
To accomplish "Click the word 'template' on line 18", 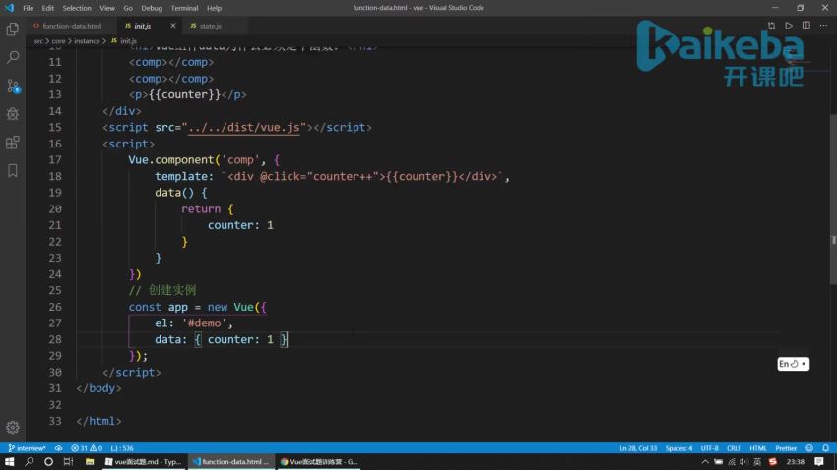I will [181, 176].
